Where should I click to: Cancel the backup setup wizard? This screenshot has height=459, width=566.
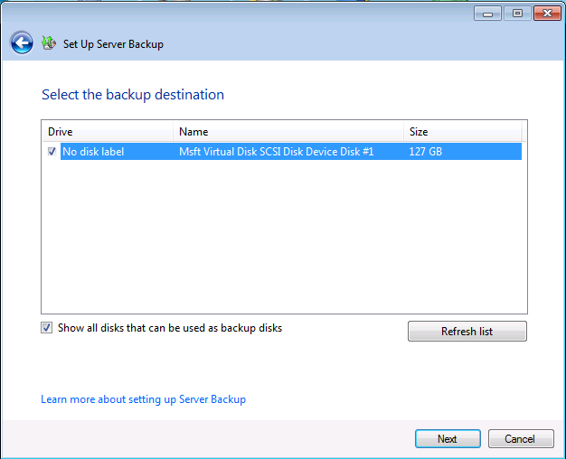[520, 439]
